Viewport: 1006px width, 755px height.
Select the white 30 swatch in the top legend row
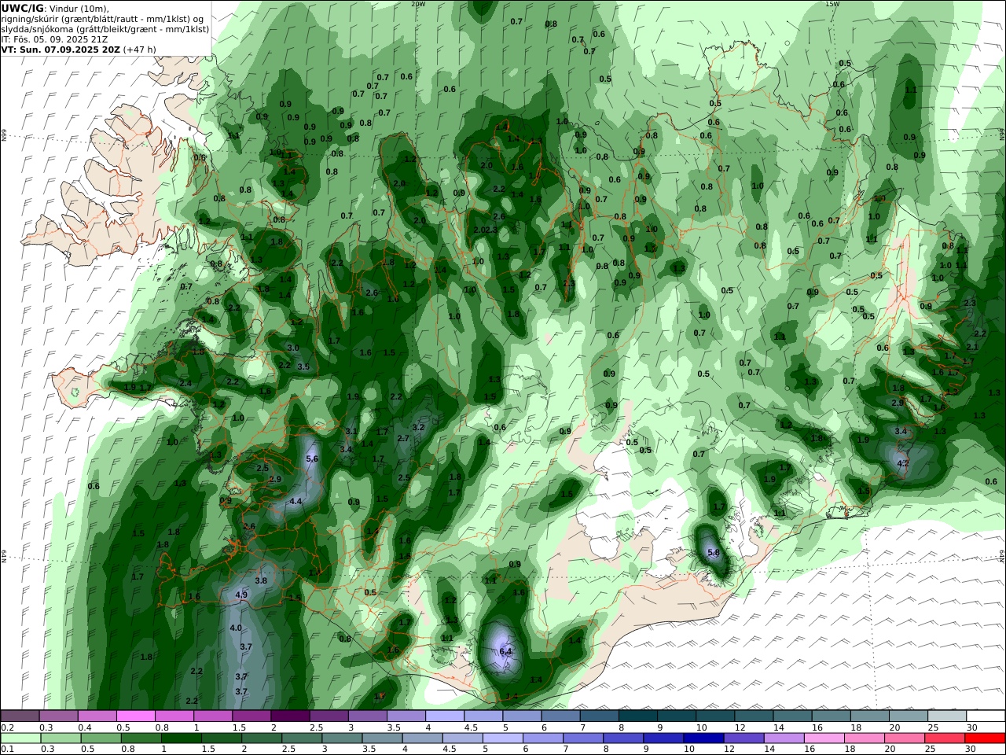(985, 716)
